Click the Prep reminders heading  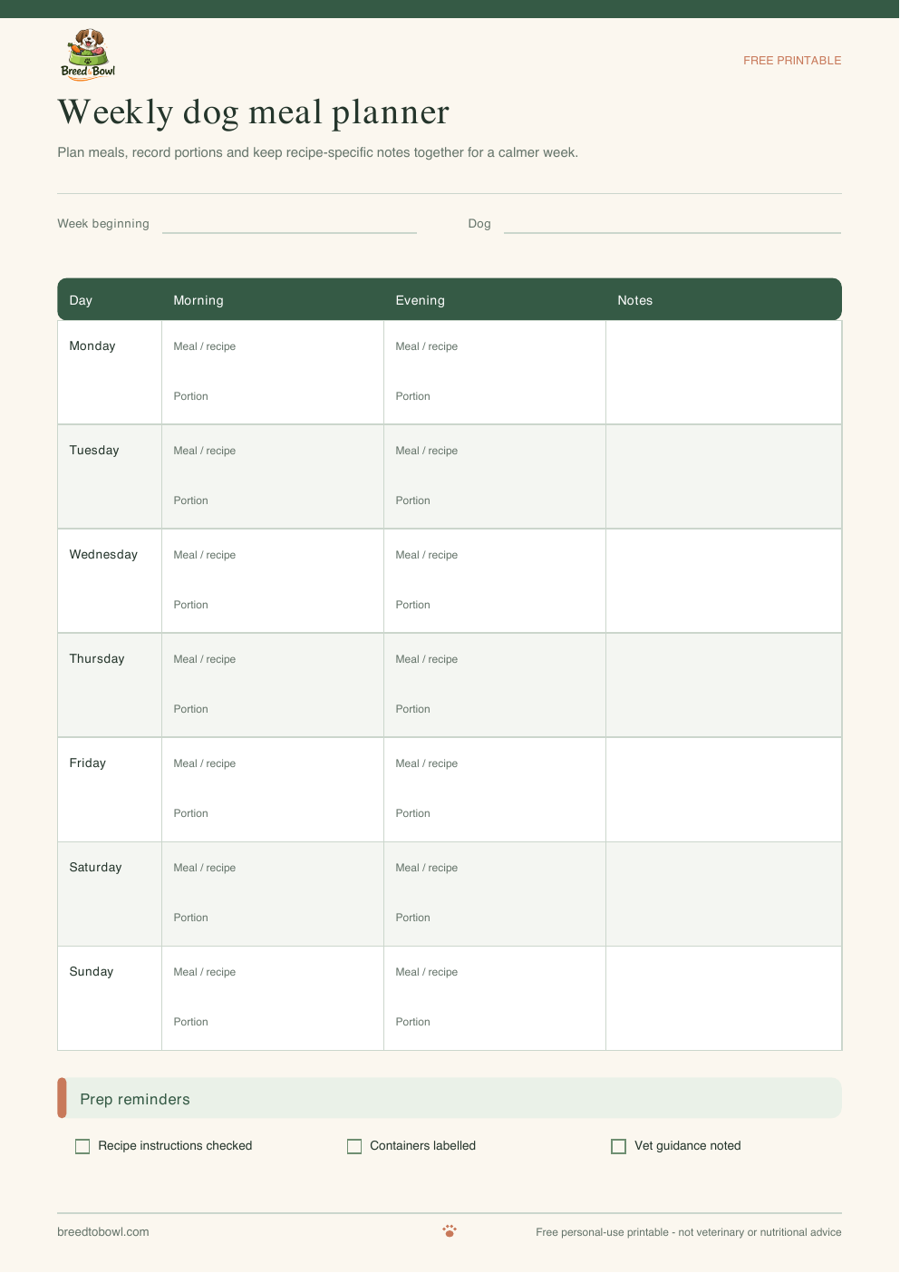pos(135,1099)
